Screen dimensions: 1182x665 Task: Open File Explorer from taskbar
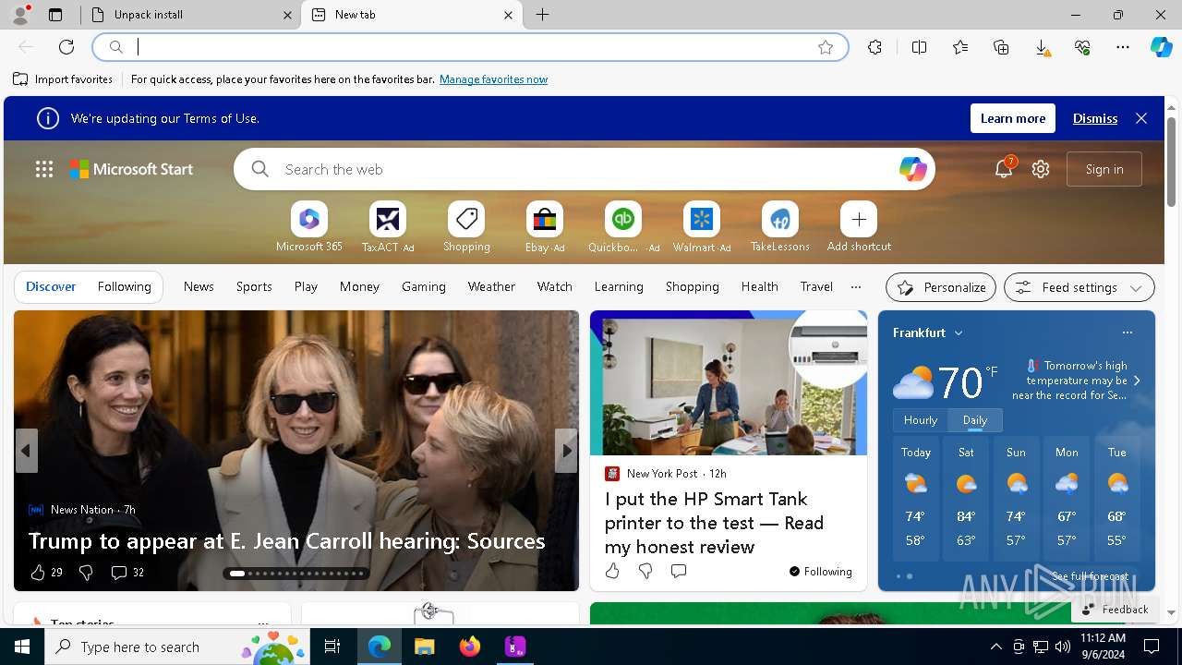(425, 647)
